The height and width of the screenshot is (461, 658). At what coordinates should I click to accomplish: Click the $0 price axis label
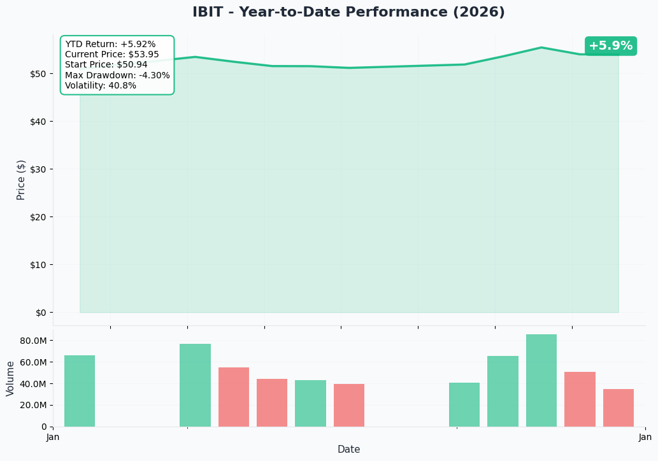(x=41, y=313)
